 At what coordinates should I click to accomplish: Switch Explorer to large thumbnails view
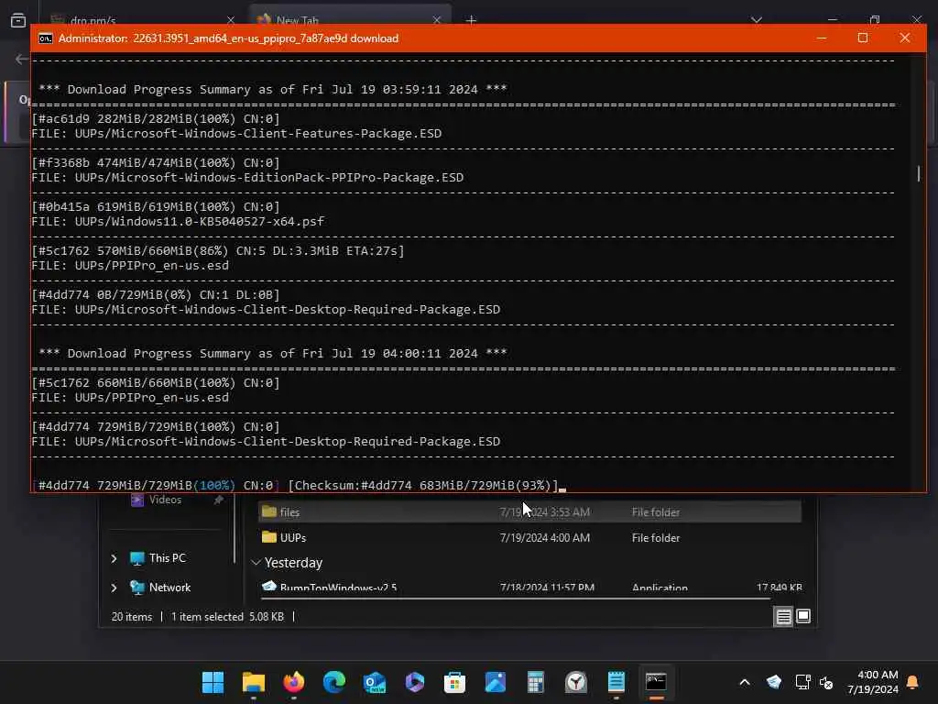pos(803,616)
